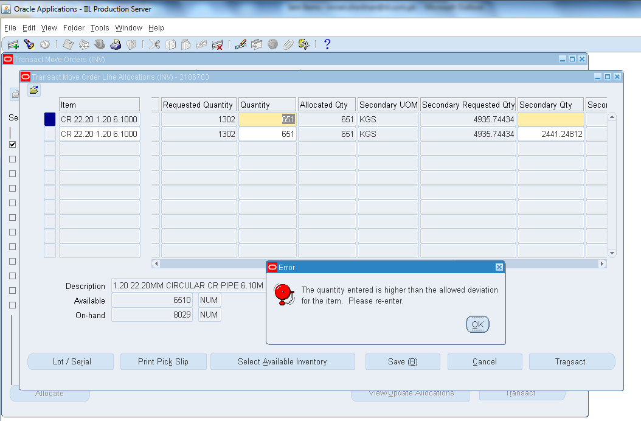Select the Cut scissors toolbar icon

point(153,44)
